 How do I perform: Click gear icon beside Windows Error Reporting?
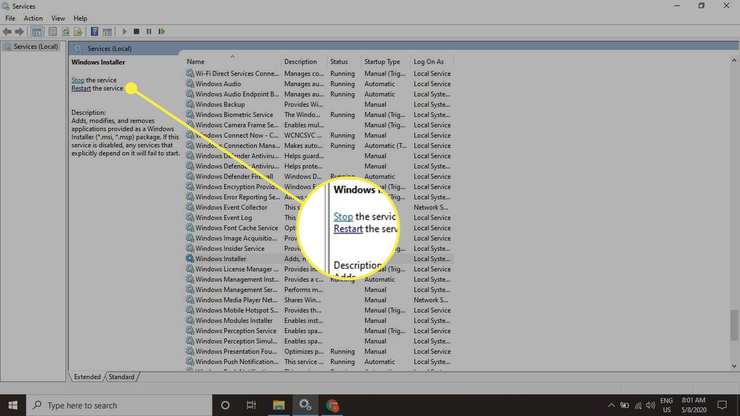pos(190,197)
